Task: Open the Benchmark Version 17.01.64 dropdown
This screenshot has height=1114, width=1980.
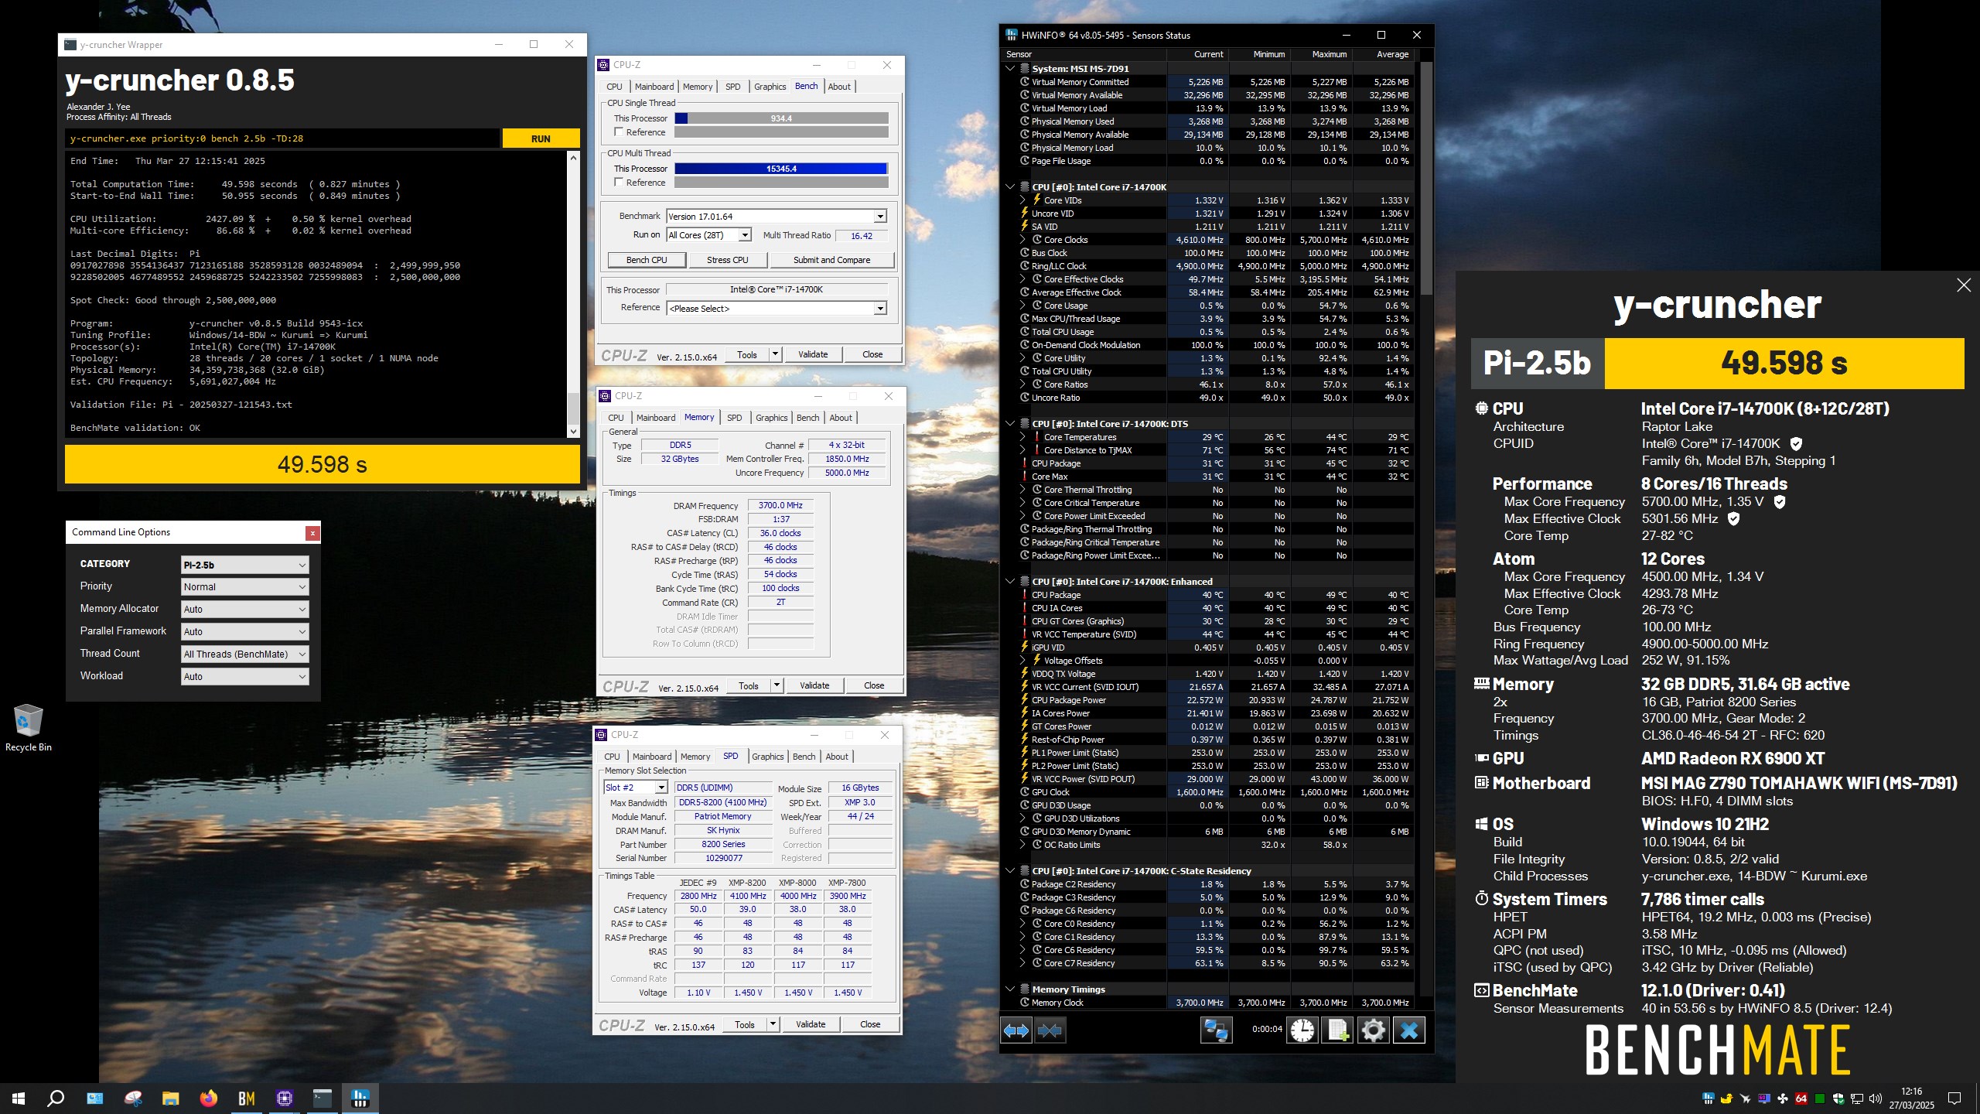Action: pos(777,217)
